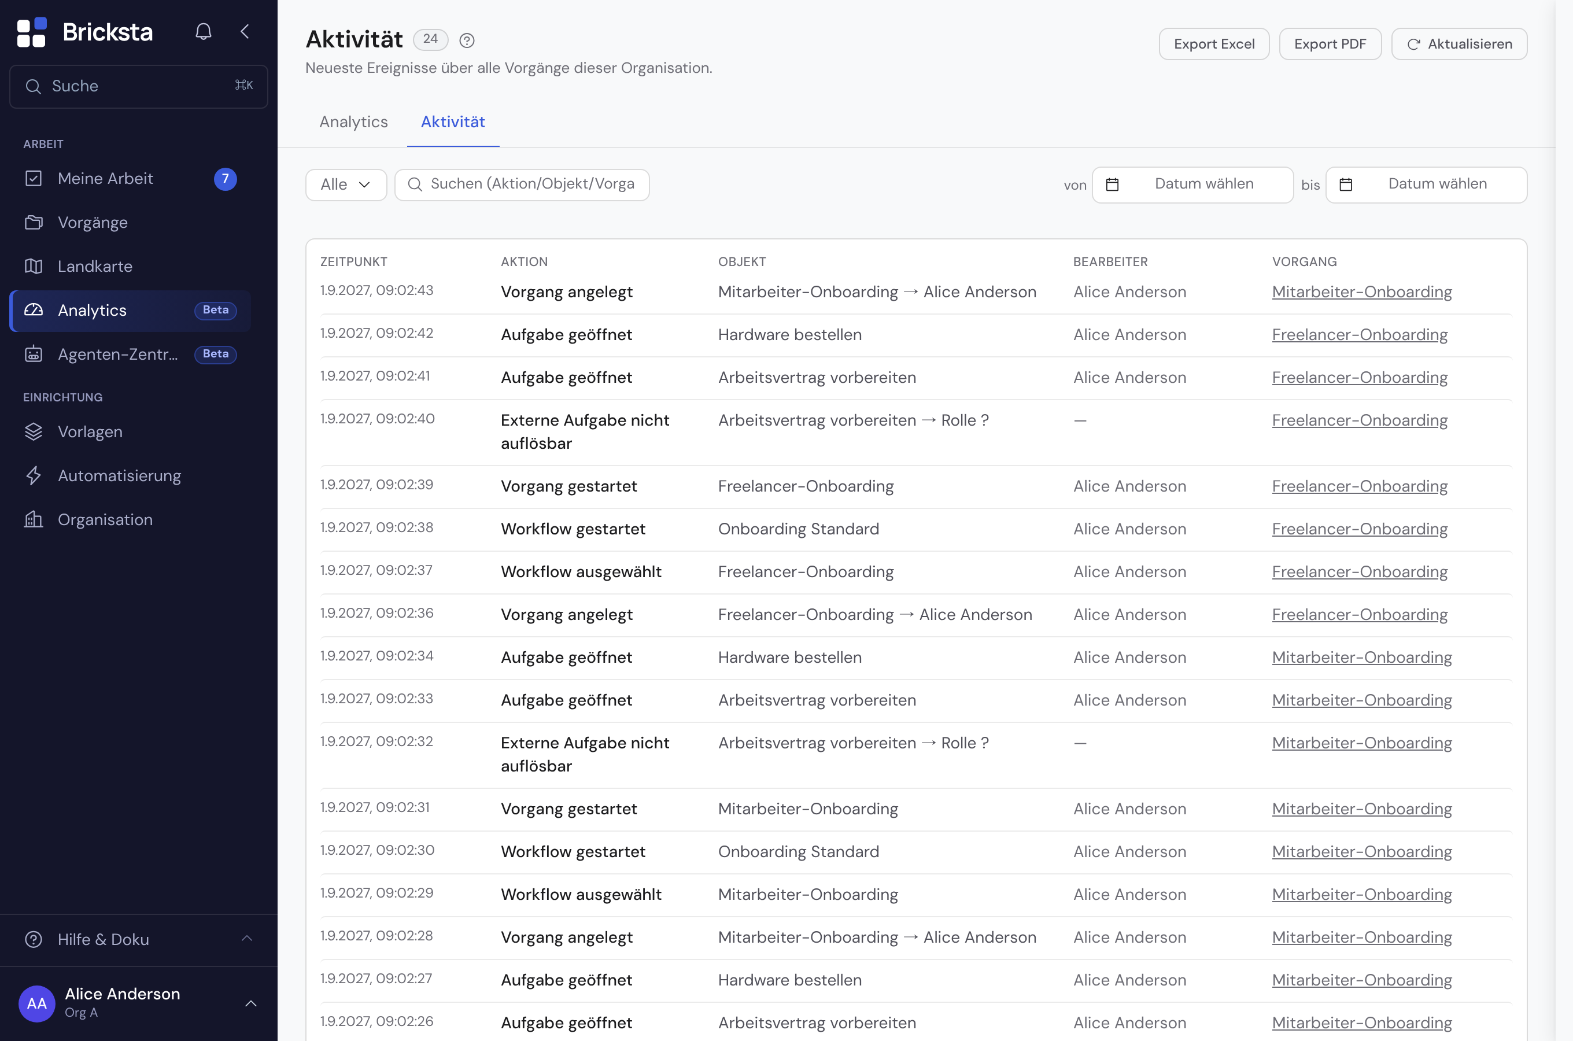Open Freelancer-Onboarding link in 09:02:40 row
The width and height of the screenshot is (1573, 1041).
tap(1359, 420)
